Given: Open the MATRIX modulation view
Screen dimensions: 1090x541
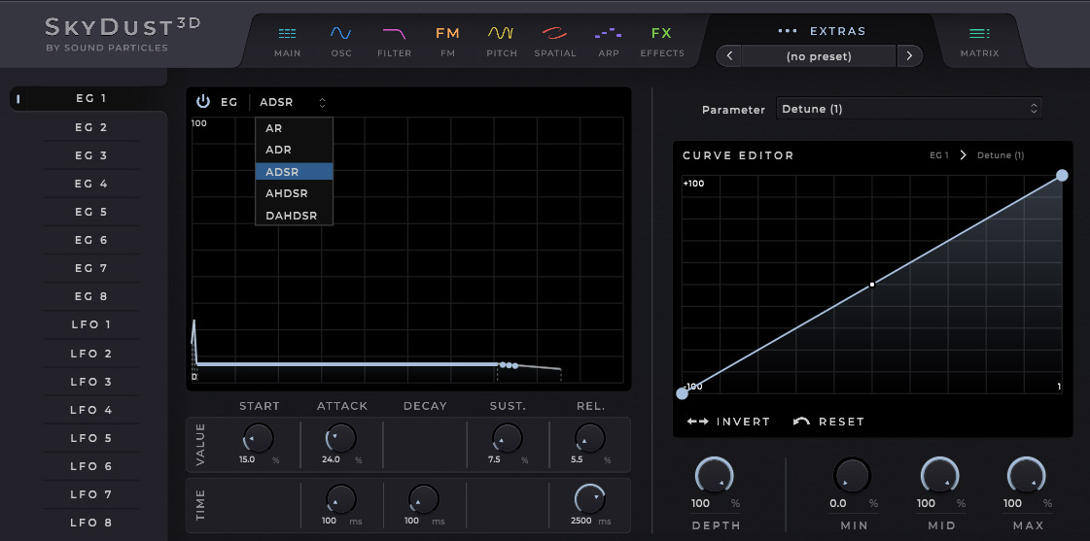Looking at the screenshot, I should pos(979,40).
